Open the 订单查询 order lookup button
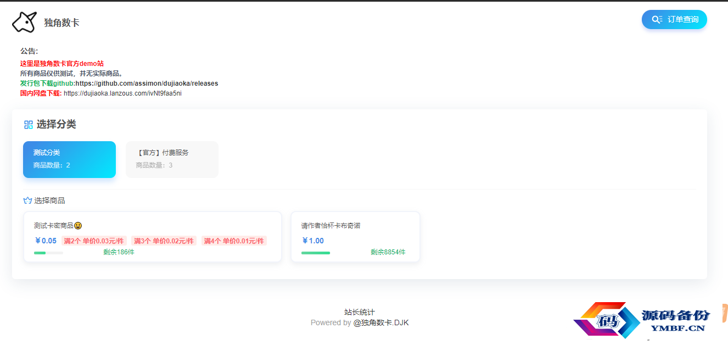Viewport: 728px width, 345px height. pyautogui.click(x=674, y=19)
